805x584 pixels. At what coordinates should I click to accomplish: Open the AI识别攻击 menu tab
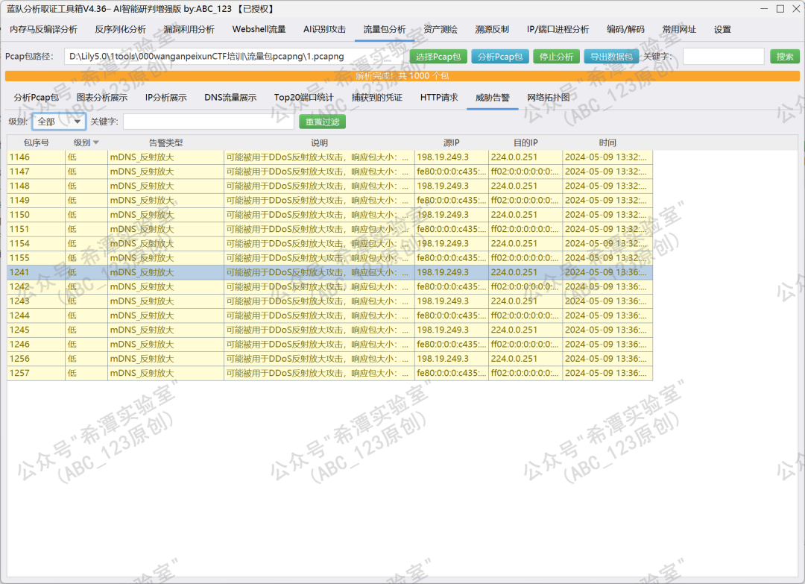[324, 29]
